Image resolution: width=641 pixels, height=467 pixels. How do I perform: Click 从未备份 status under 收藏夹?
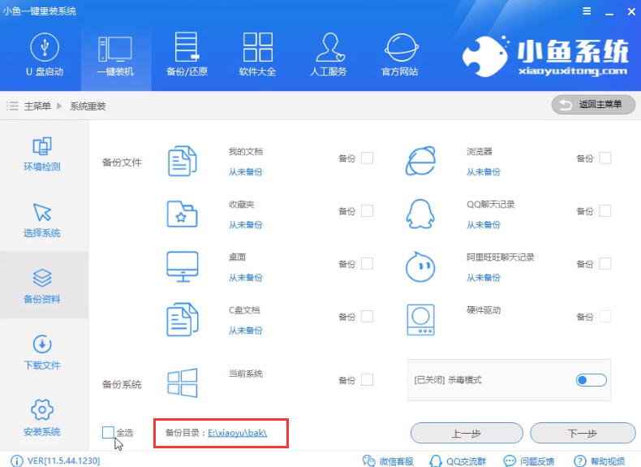click(x=246, y=225)
